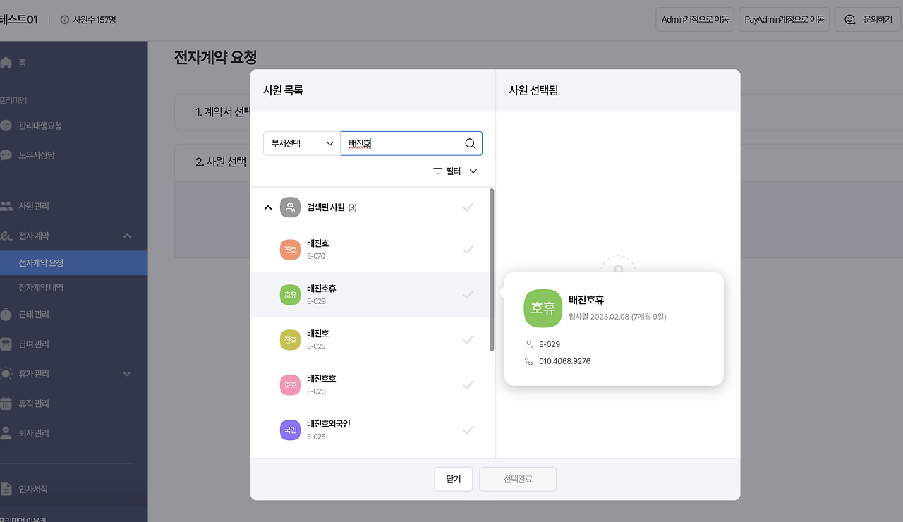Click the 홈 home icon in sidebar

7,62
